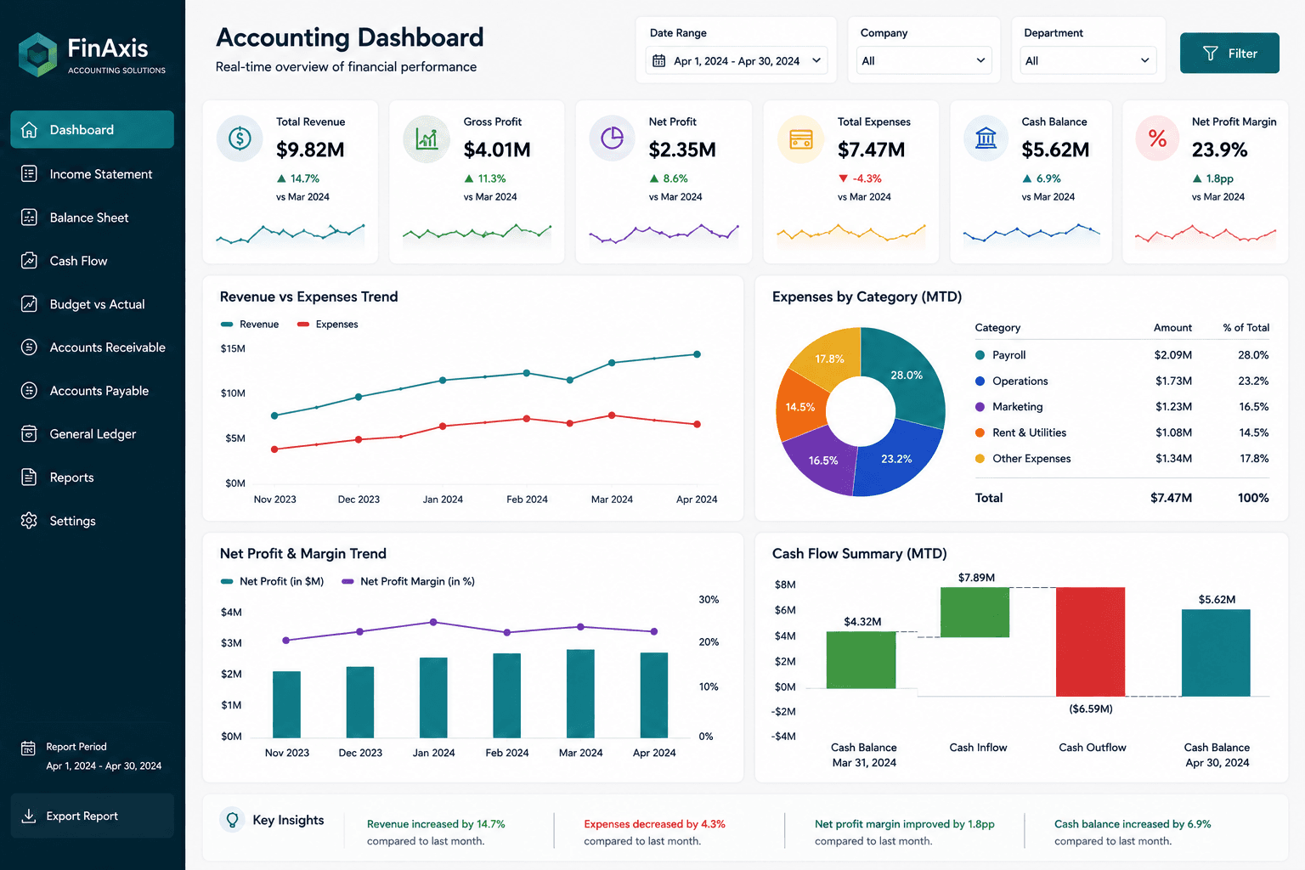This screenshot has width=1305, height=870.
Task: Click the Operations 23.2% donut slice
Action: 899,459
